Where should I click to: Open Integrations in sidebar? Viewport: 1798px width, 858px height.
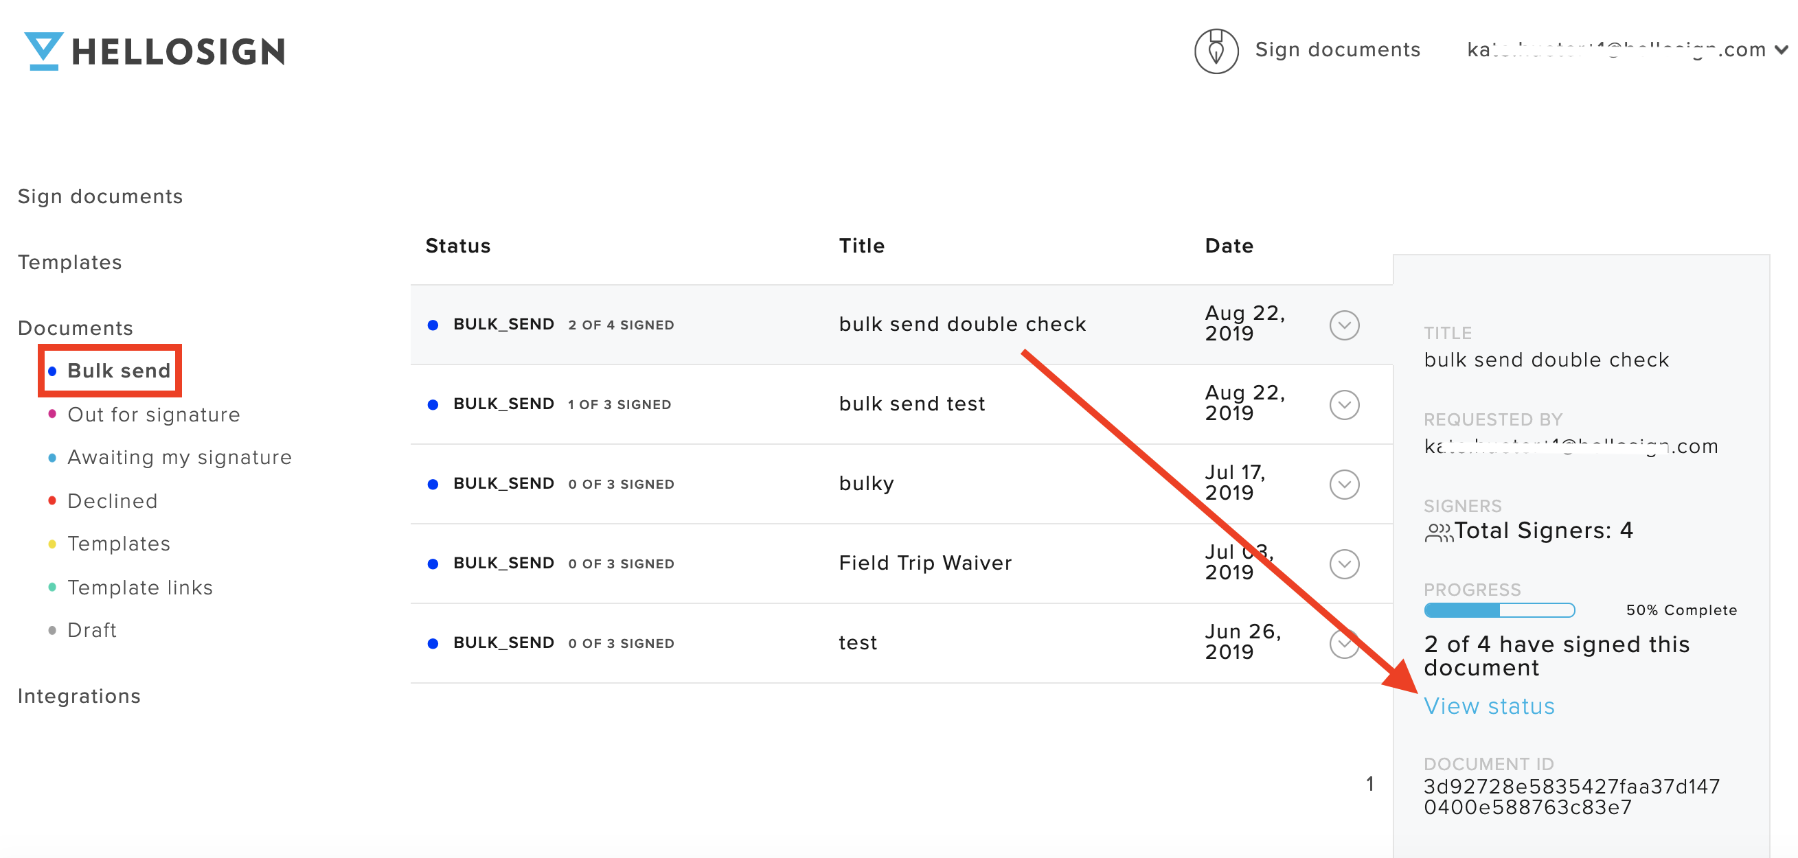point(80,696)
